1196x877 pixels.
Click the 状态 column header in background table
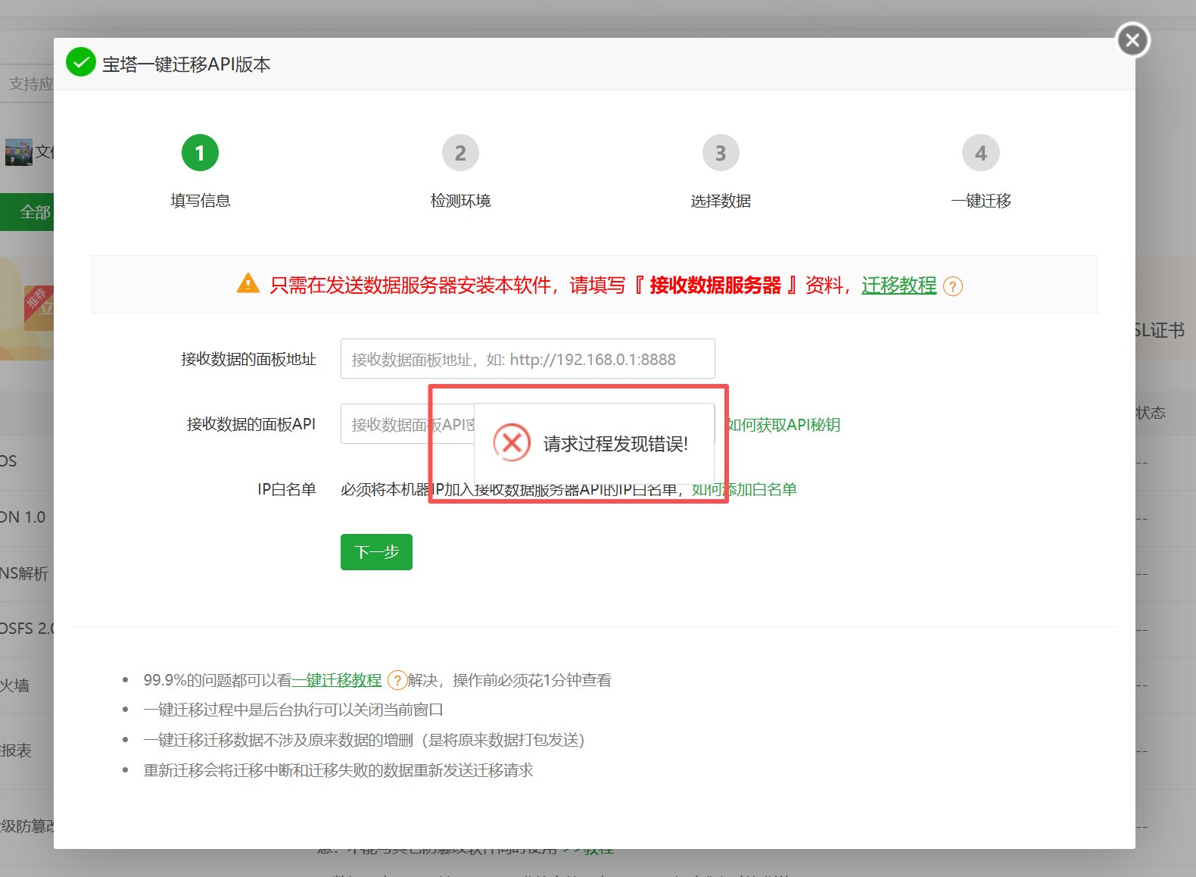(x=1151, y=413)
